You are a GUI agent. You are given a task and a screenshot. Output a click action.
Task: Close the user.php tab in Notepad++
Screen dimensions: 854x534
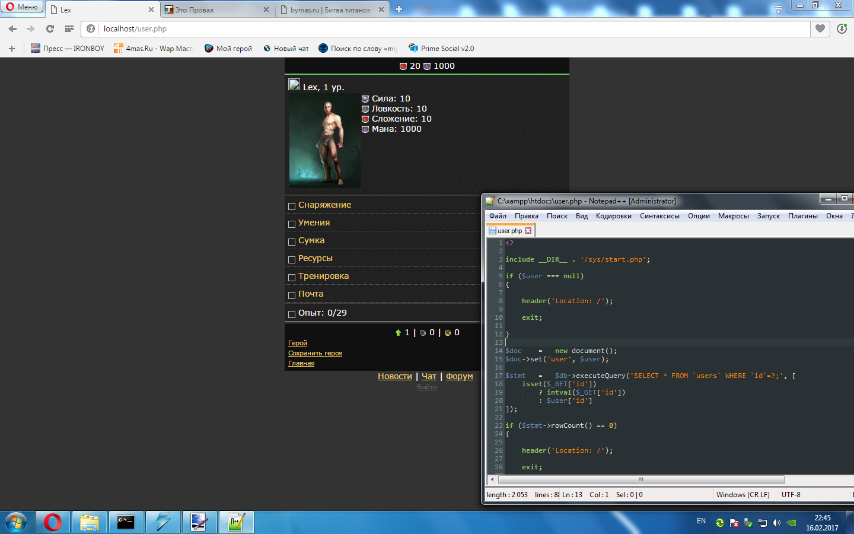(528, 231)
